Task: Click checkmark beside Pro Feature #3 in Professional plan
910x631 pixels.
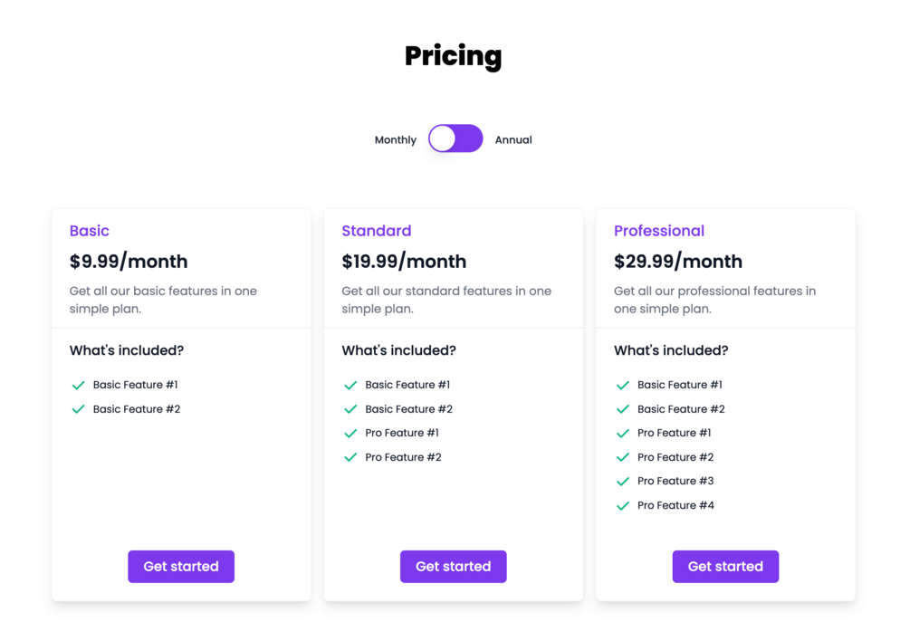Action: 623,482
